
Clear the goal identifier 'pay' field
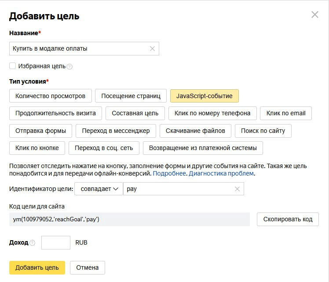pyautogui.click(x=237, y=189)
